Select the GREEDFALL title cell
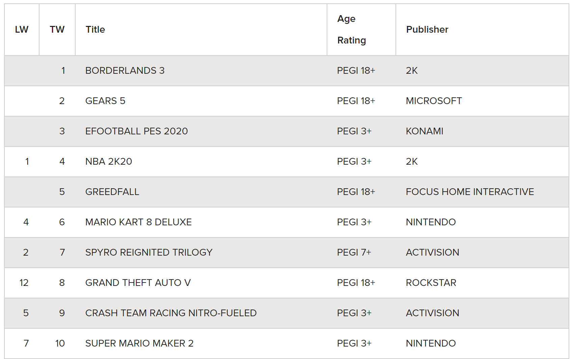 [x=112, y=192]
